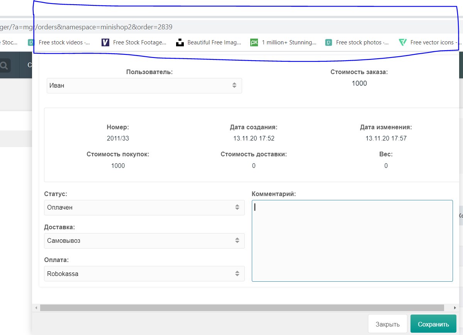This screenshot has width=463, height=335.
Task: Click the Закрыть button
Action: pyautogui.click(x=388, y=324)
